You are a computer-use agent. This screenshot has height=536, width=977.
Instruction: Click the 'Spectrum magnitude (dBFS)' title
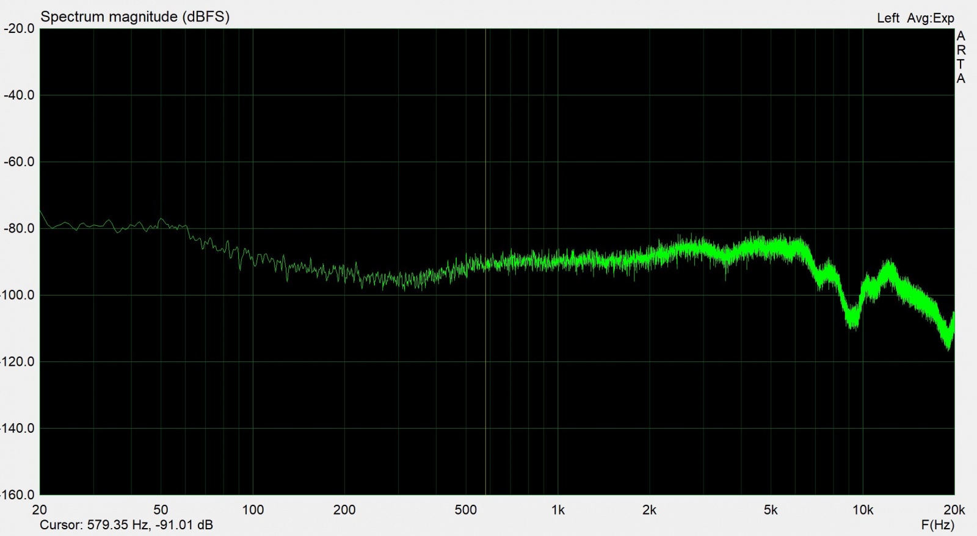(x=135, y=17)
